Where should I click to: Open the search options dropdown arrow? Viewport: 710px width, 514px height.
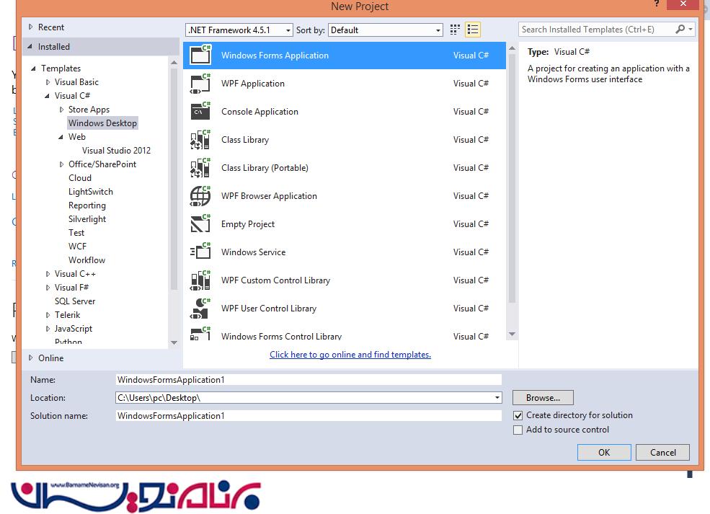click(691, 30)
